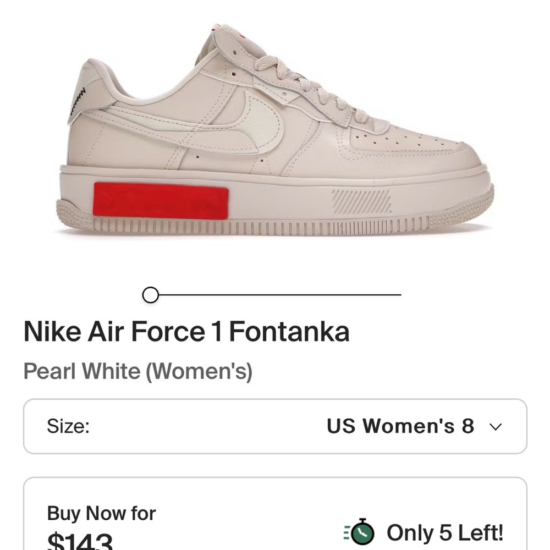Viewport: 550px width, 550px height.
Task: Click the size selector card
Action: tap(275, 426)
